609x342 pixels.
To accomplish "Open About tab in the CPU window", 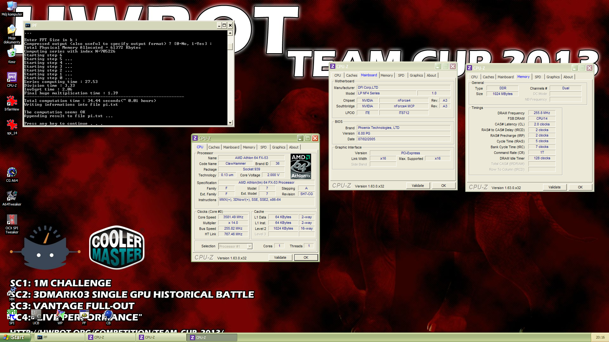I will pos(294,147).
